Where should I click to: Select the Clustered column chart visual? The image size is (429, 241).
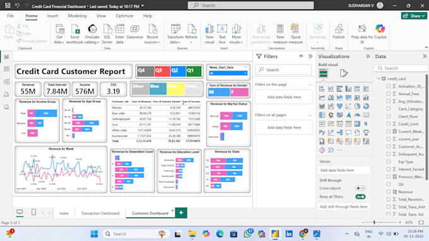(348, 88)
